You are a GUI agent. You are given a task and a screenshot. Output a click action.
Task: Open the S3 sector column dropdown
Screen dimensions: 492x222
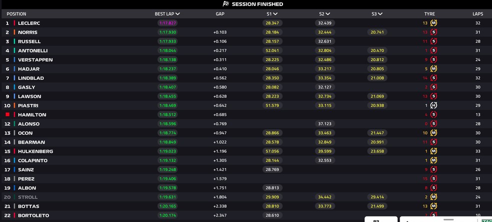(377, 14)
